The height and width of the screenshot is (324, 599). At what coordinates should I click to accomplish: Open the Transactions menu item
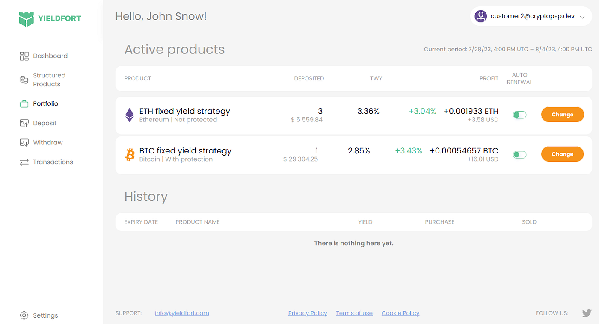[x=53, y=162]
